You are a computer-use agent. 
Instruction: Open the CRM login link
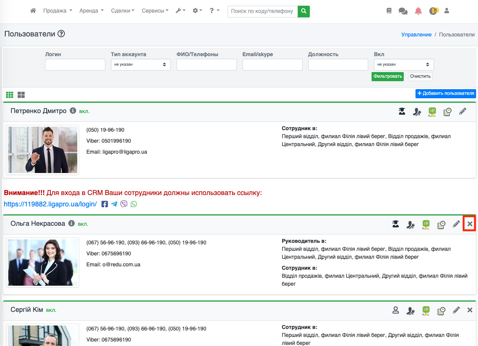[x=50, y=204]
